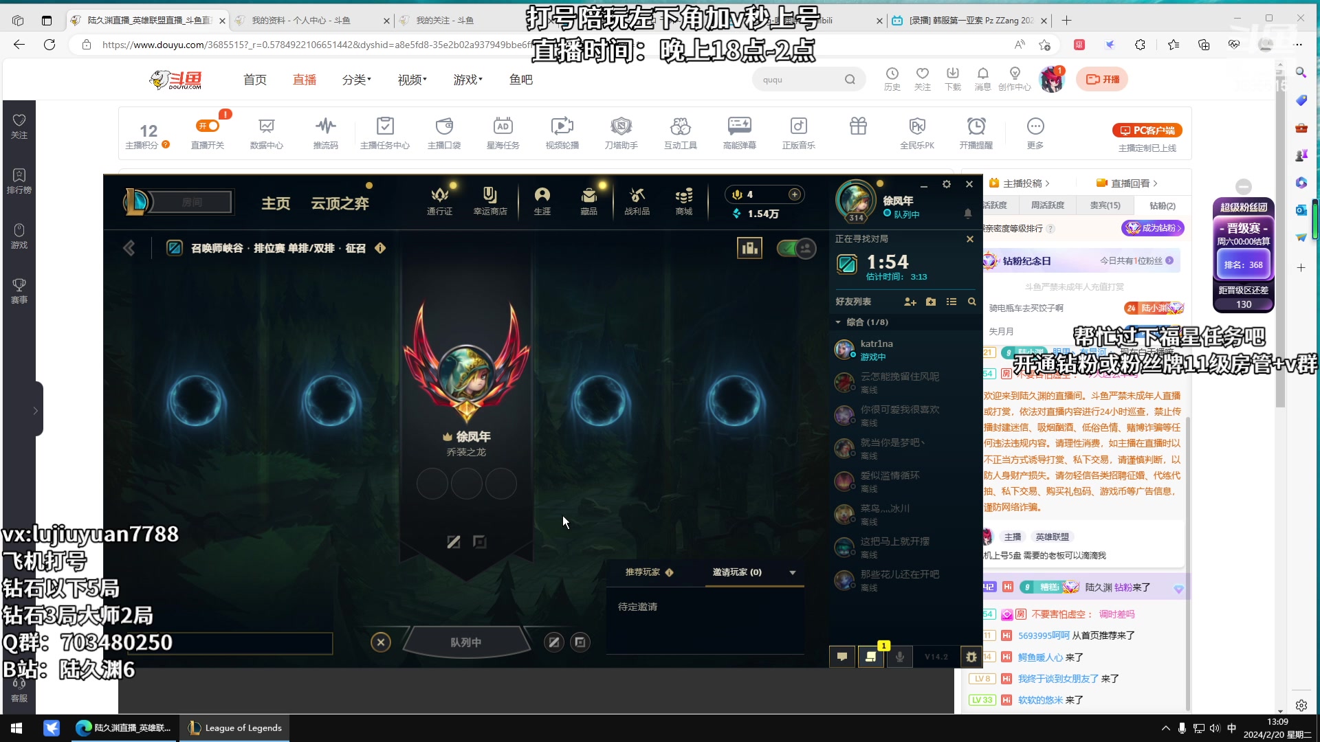
Task: Open 开播提醒 alarm clock icon
Action: click(x=976, y=133)
